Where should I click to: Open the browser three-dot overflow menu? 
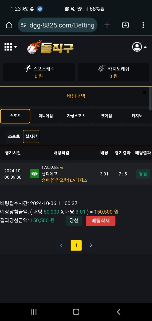[x=143, y=25]
